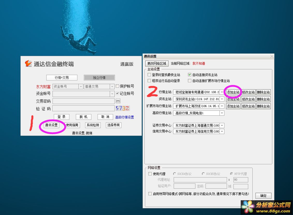Click 删除主站 for 资讯主站
The image size is (293, 215).
tap(263, 99)
